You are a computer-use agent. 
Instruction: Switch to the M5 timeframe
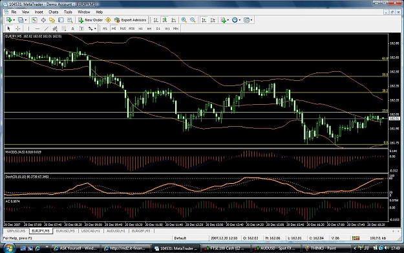[x=114, y=28]
